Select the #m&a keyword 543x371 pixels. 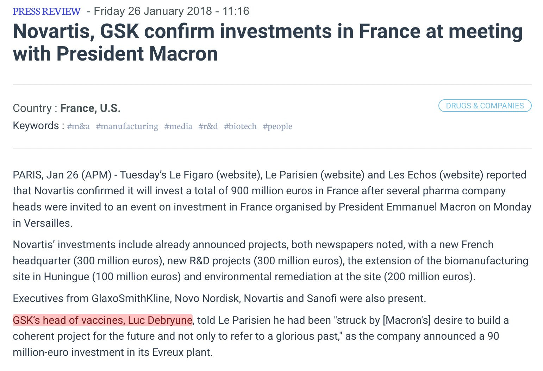[78, 126]
